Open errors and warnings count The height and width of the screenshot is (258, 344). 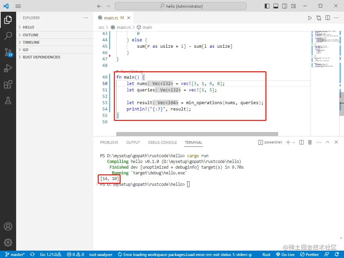coord(76,255)
